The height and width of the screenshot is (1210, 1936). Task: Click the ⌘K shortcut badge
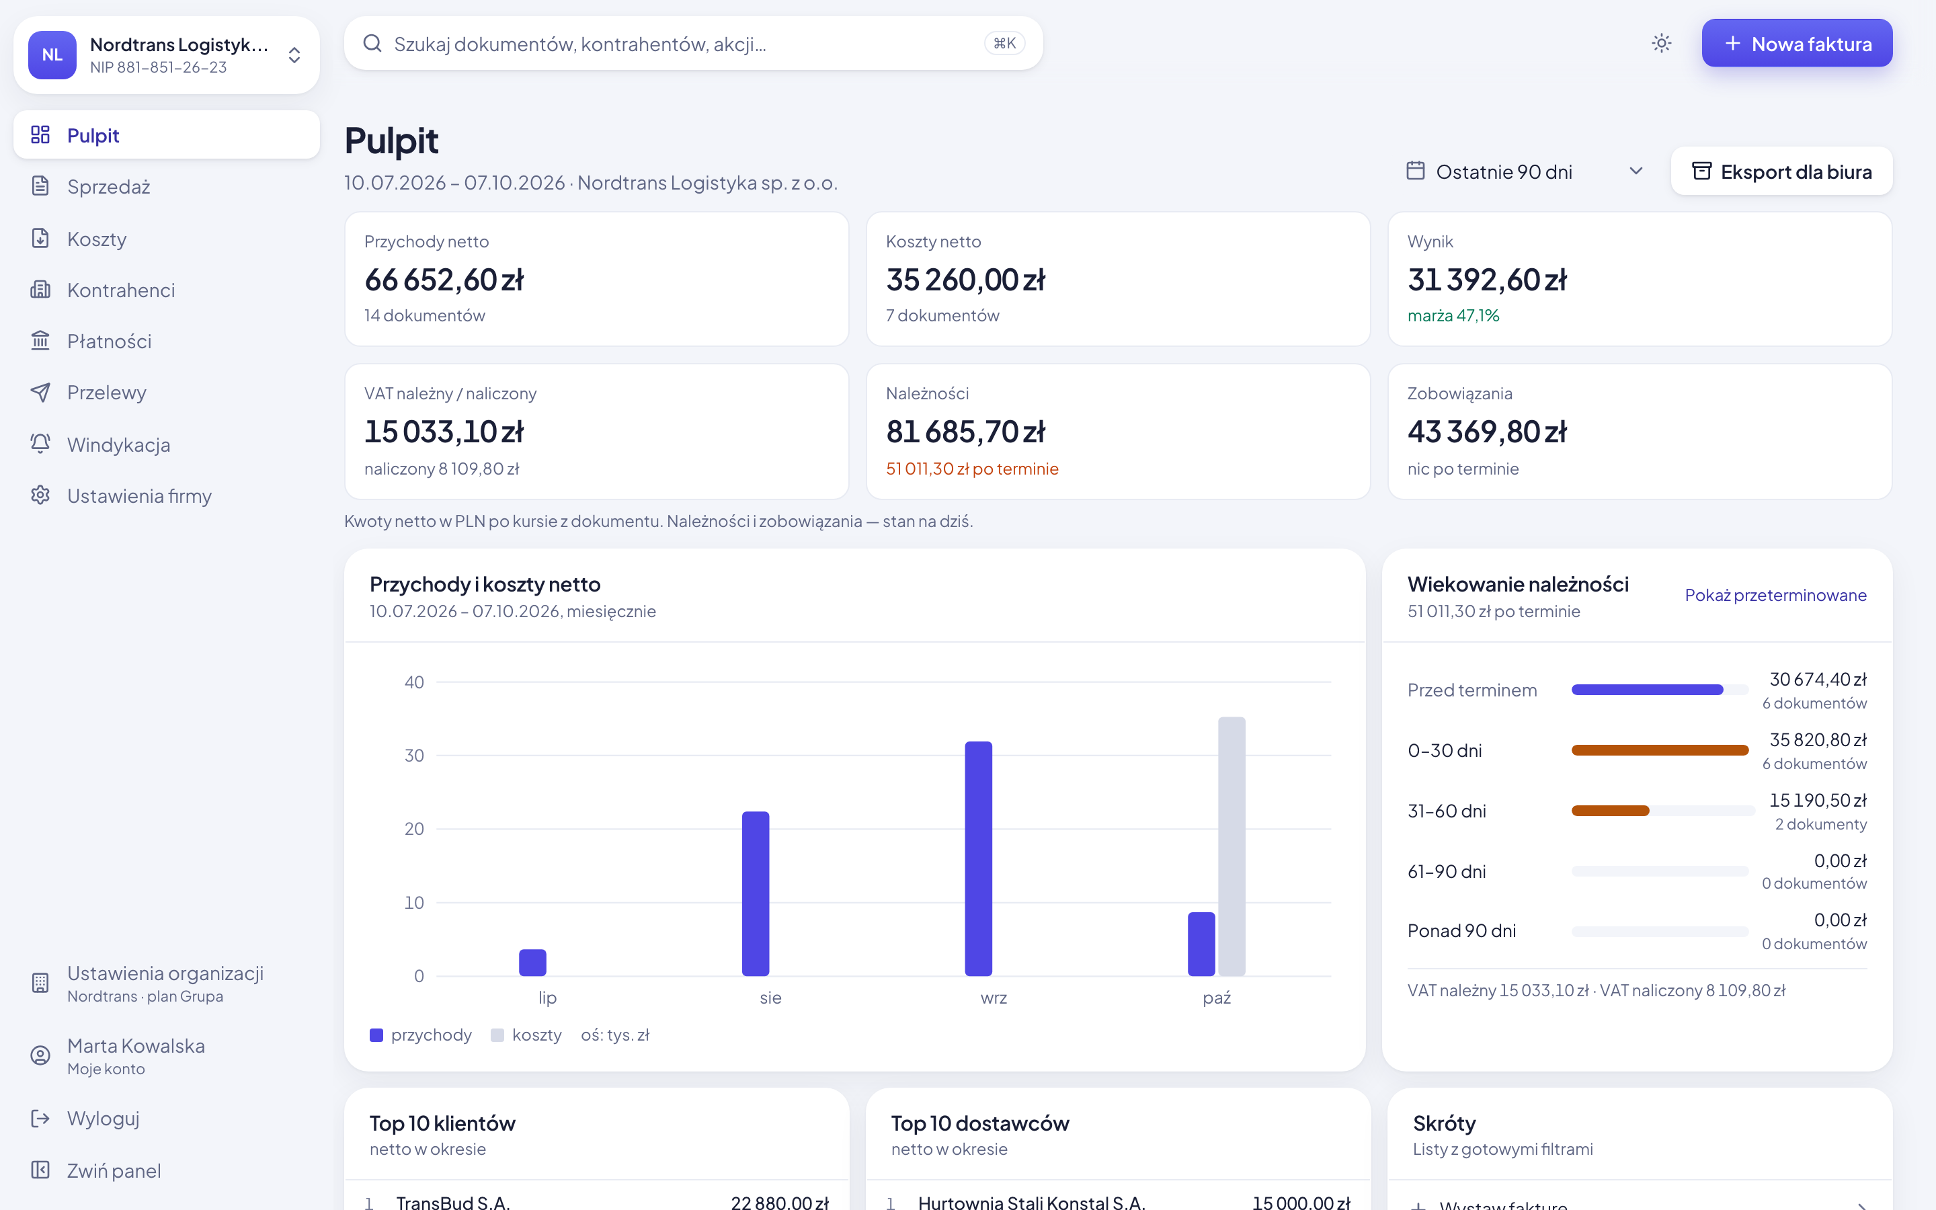click(1004, 43)
